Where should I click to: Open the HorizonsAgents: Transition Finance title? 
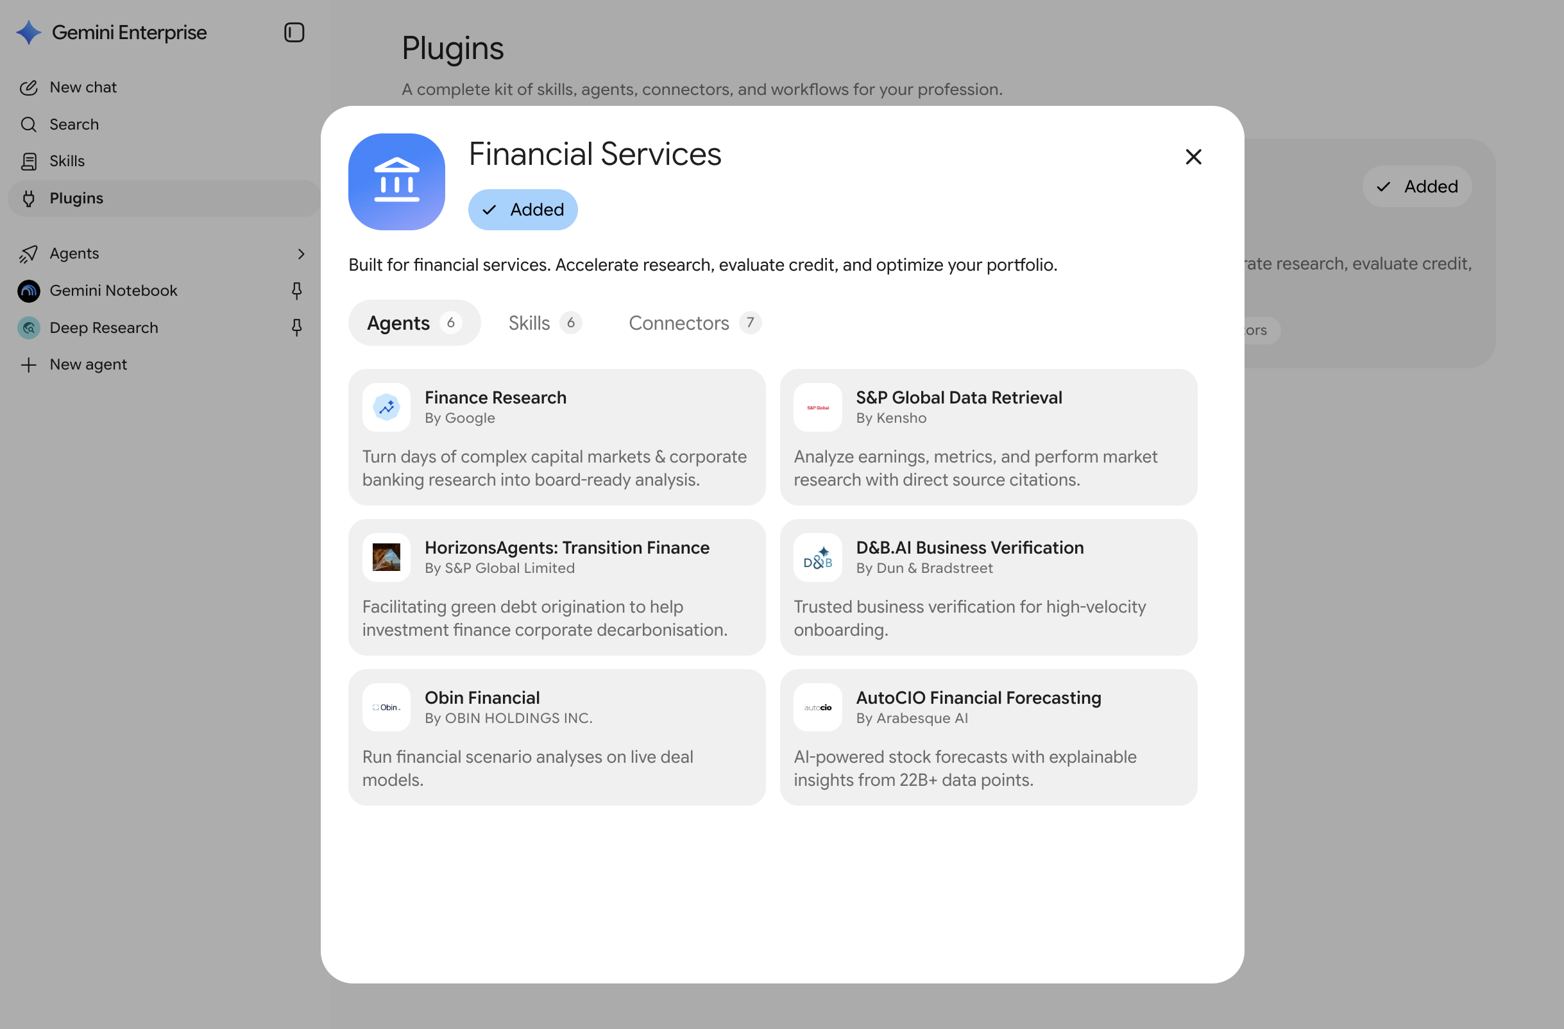(566, 547)
